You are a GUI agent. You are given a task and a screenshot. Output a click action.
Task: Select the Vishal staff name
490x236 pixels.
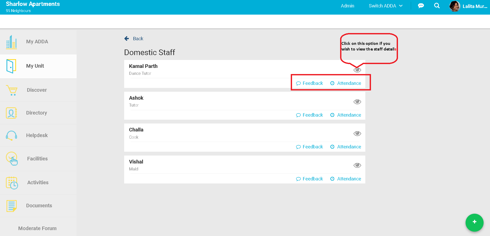pos(136,162)
